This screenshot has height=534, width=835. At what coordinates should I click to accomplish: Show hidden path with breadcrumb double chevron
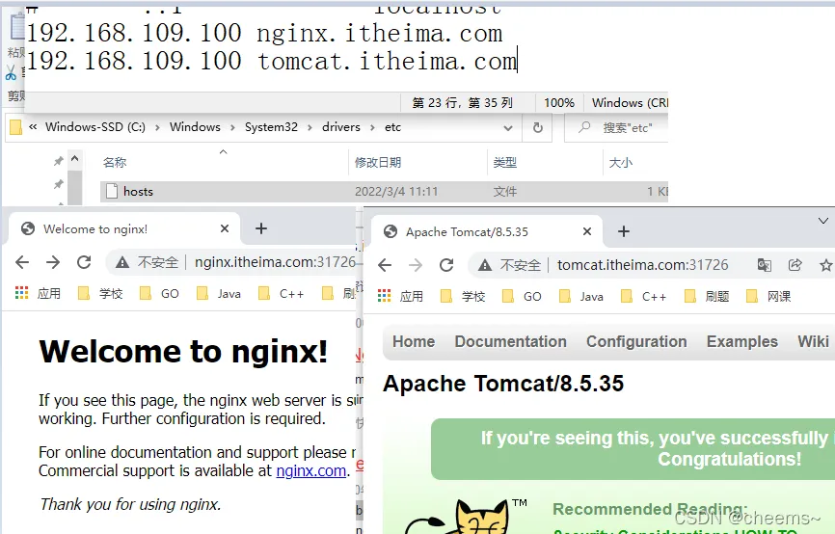[x=33, y=127]
